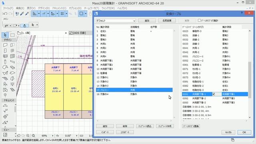Viewport: 256px width, 144px height.
Task: Click OK in the 変換テーブル dialog
Action: tap(244, 132)
